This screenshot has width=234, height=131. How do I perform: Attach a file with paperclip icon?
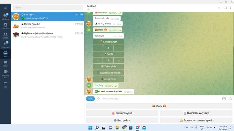pos(98,99)
